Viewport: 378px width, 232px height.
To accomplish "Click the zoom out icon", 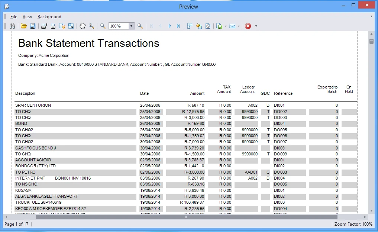I will click(x=103, y=26).
